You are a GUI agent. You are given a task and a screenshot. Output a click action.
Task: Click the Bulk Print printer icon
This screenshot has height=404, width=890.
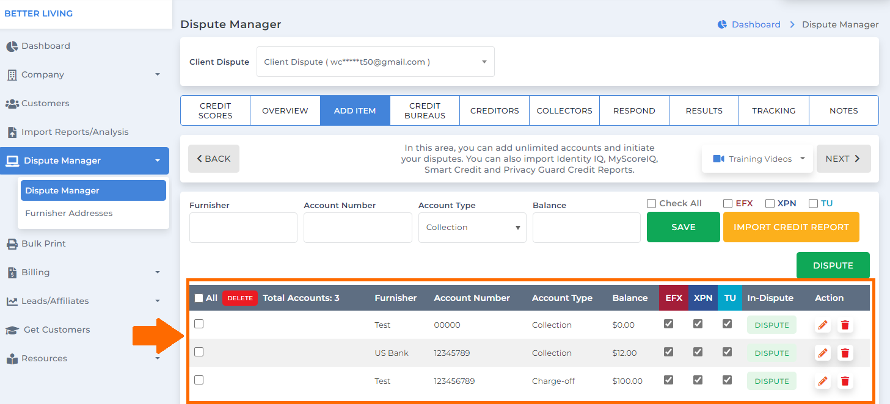coord(12,244)
